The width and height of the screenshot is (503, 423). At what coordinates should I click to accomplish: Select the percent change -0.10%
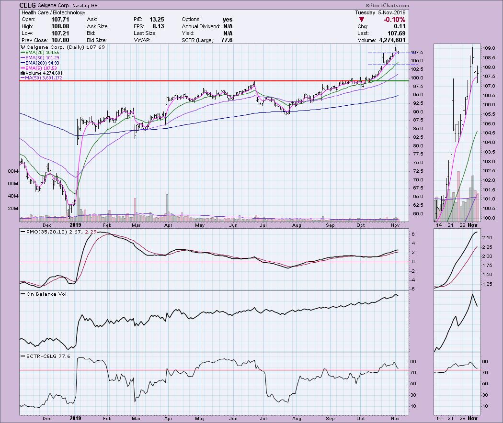pyautogui.click(x=394, y=20)
